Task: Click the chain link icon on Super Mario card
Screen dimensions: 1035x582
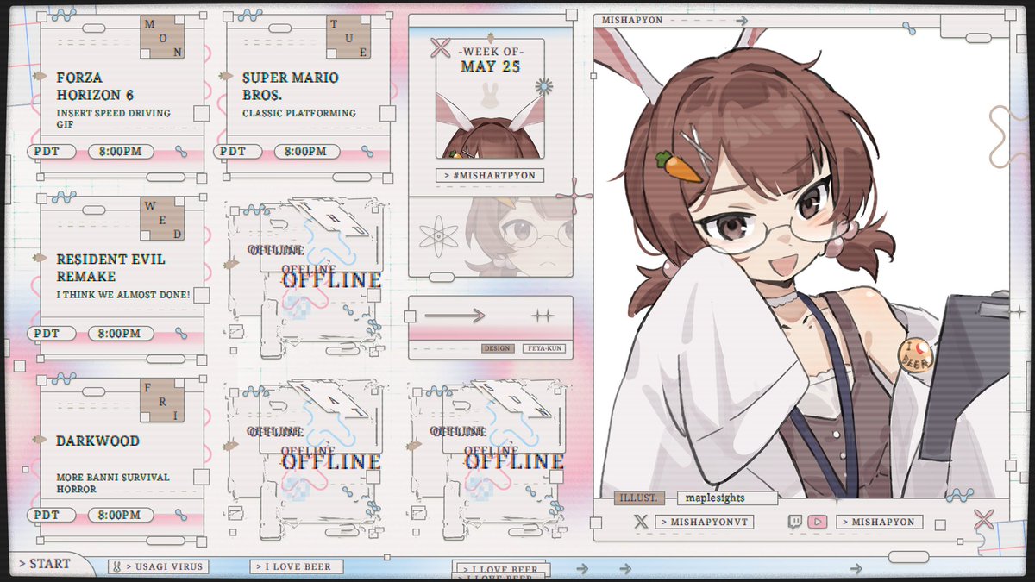Action: point(367,152)
